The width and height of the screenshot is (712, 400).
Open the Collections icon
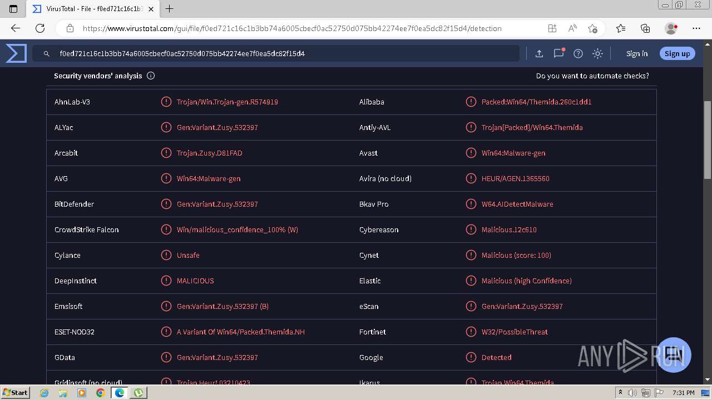point(645,28)
